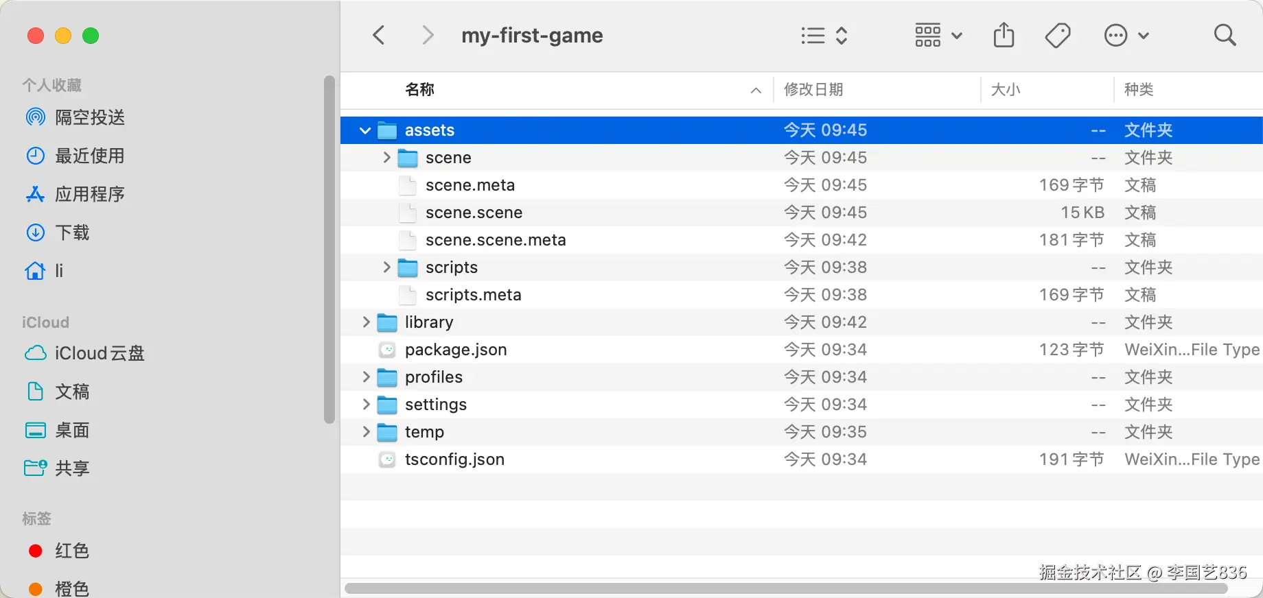
Task: Expand the library folder
Action: click(x=366, y=322)
